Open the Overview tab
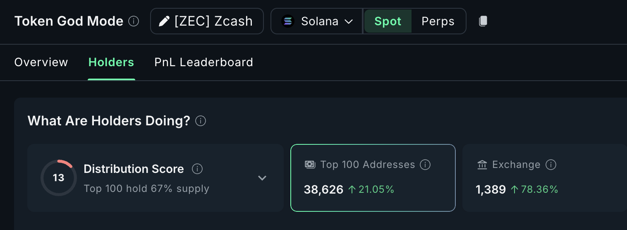627x230 pixels. [x=41, y=62]
